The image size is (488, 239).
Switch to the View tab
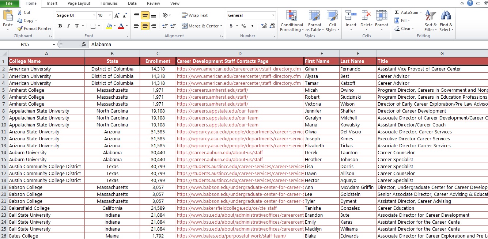[175, 3]
